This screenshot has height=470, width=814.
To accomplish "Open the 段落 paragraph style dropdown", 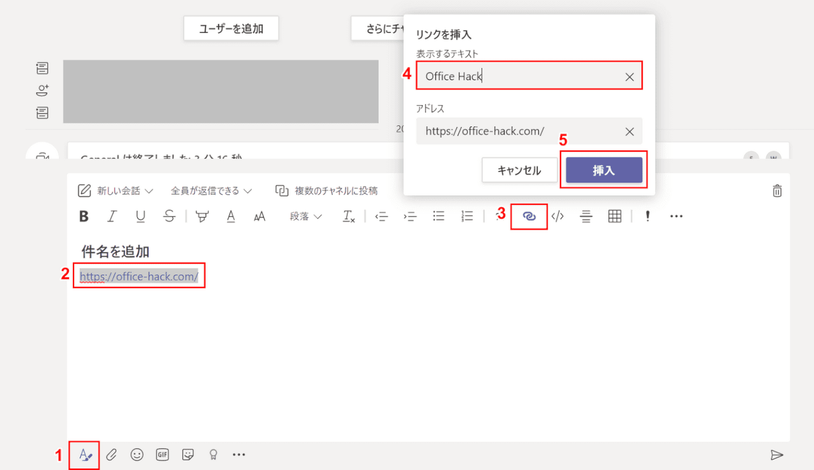I will click(306, 216).
